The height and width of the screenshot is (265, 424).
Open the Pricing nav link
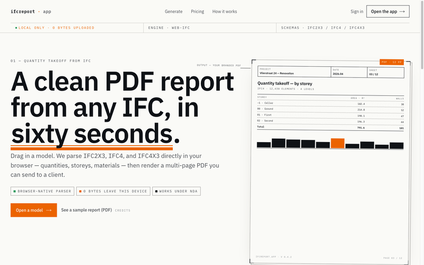pyautogui.click(x=197, y=11)
